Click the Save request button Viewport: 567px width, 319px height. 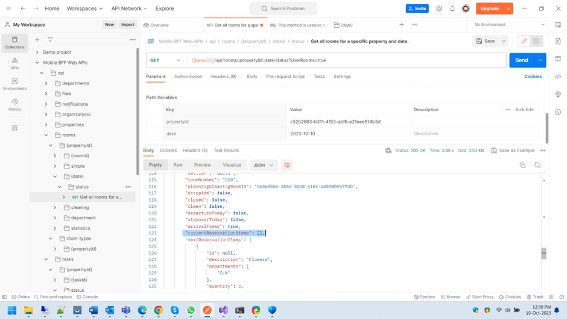tap(486, 41)
